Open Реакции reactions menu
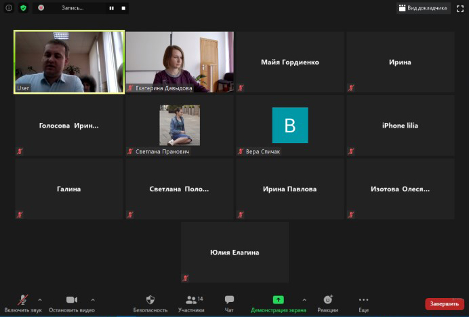The image size is (469, 317). pos(328,303)
